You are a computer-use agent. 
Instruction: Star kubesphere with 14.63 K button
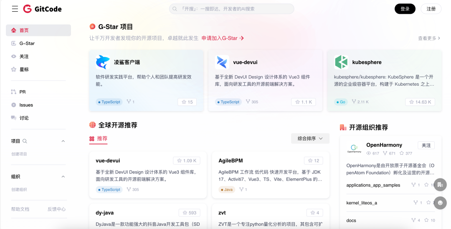[x=420, y=102]
